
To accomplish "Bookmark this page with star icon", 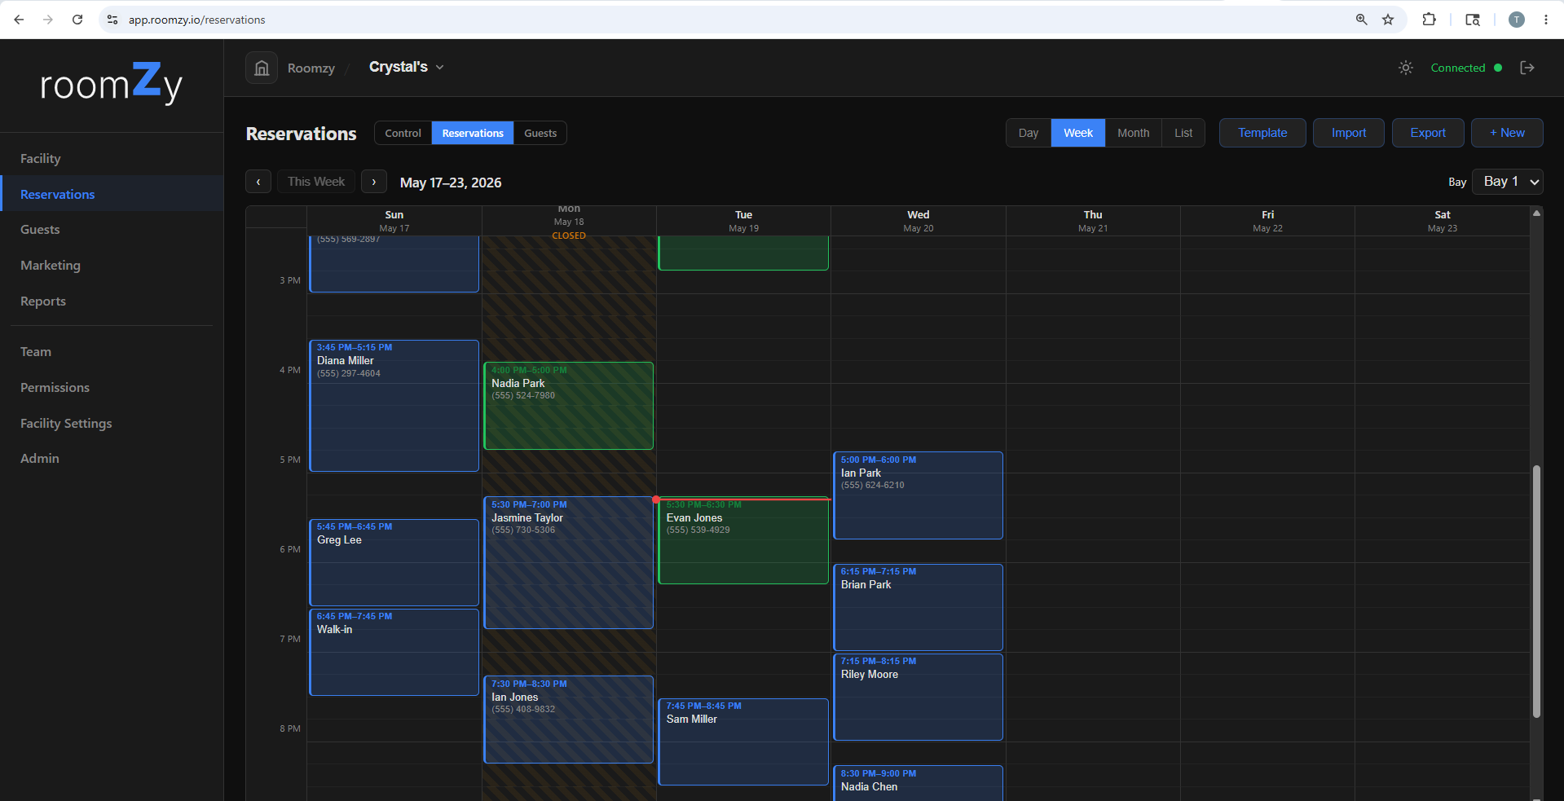I will coord(1388,20).
